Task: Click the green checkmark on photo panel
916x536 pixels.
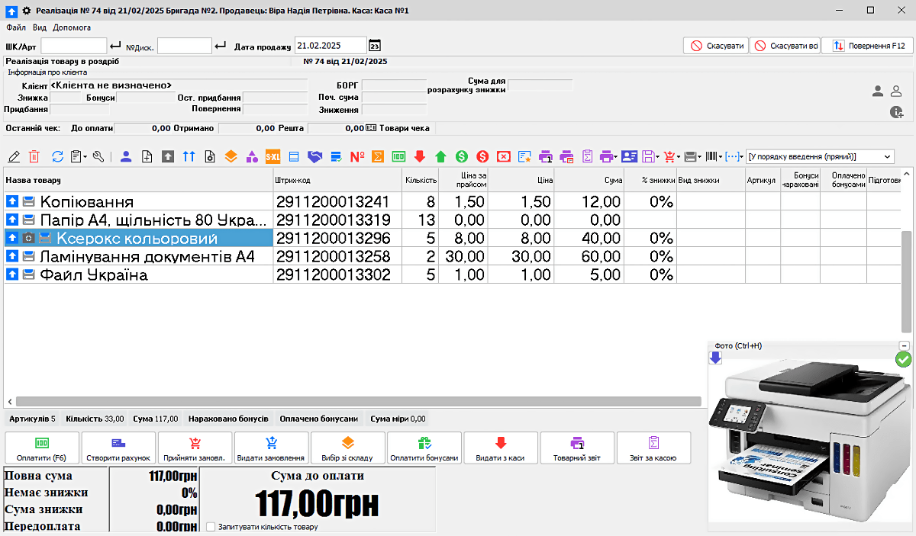Action: point(903,358)
